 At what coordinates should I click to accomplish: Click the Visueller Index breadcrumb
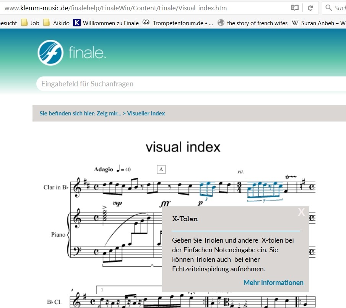coord(146,113)
